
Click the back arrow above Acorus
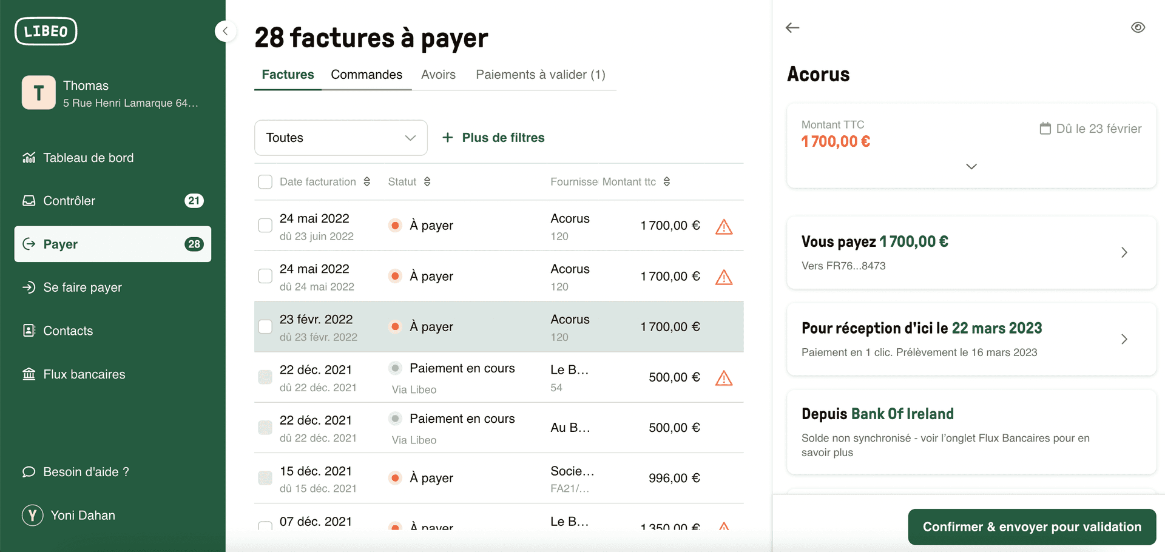[x=792, y=27]
